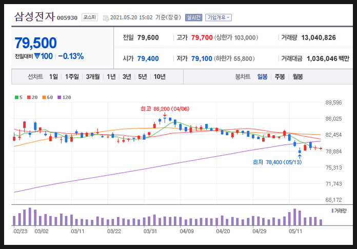Click the 71,743 y-axis label
The image size is (357, 249).
pyautogui.click(x=333, y=184)
